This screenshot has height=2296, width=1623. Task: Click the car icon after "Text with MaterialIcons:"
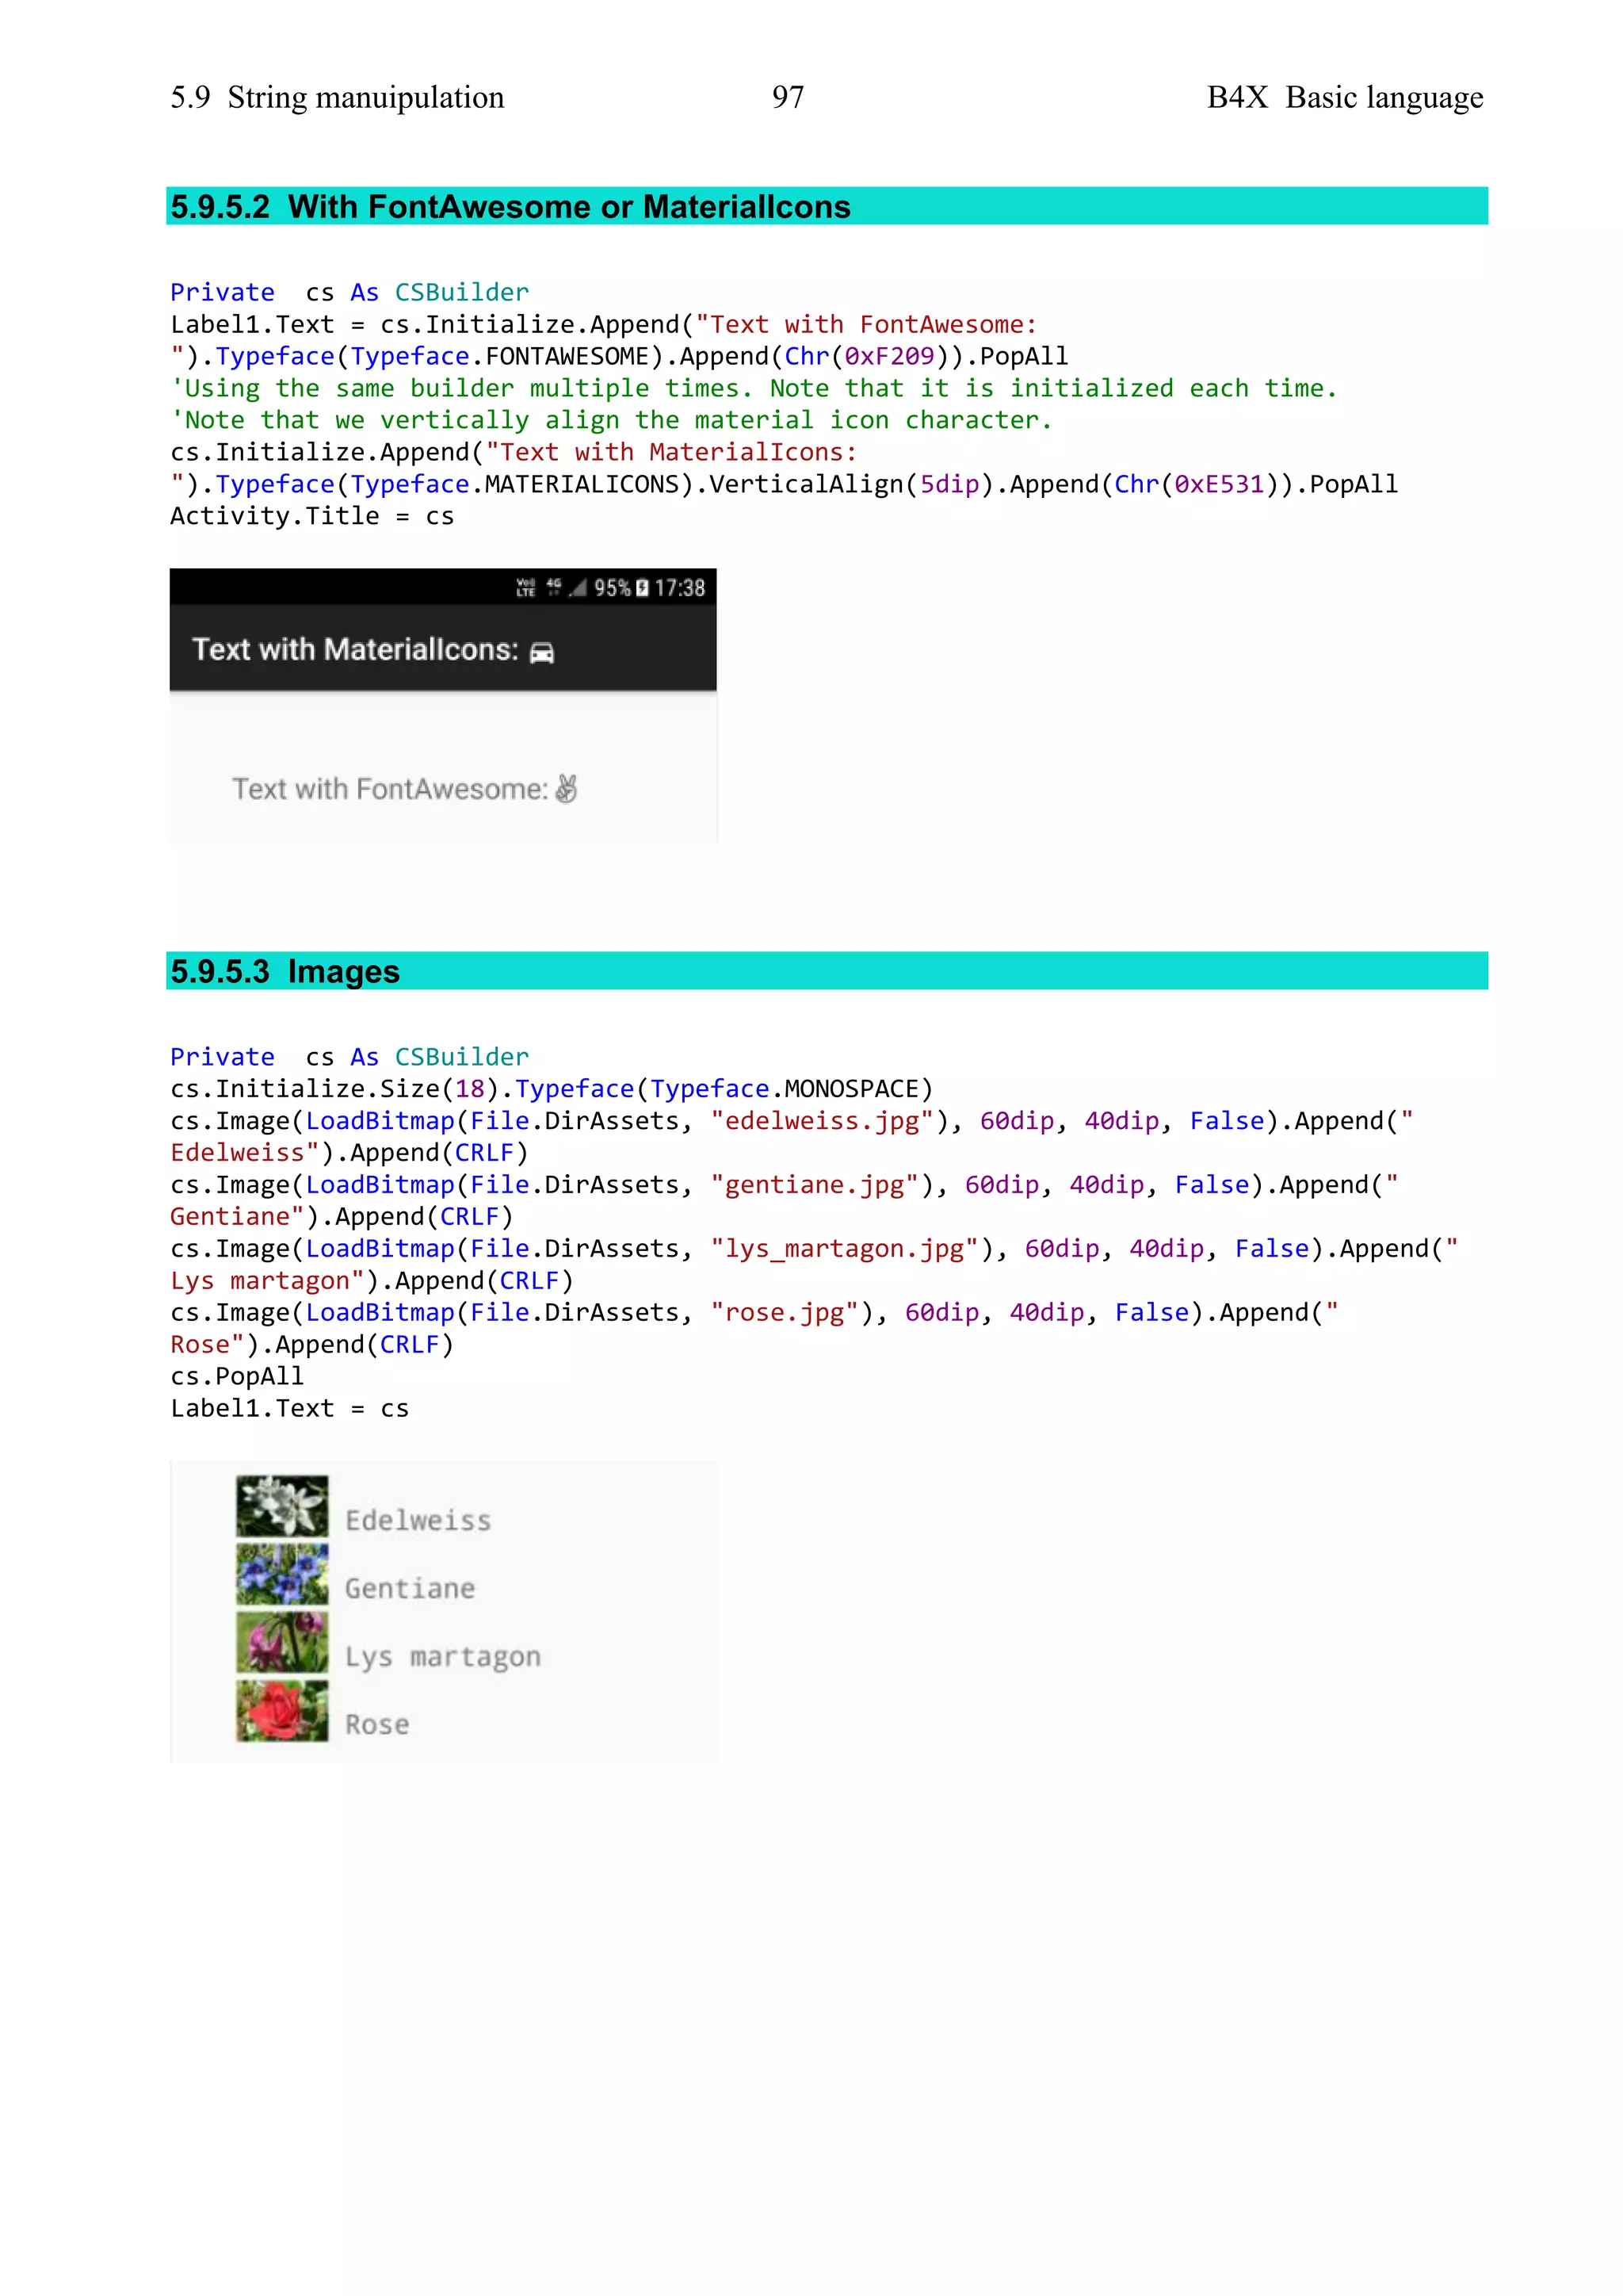point(542,653)
